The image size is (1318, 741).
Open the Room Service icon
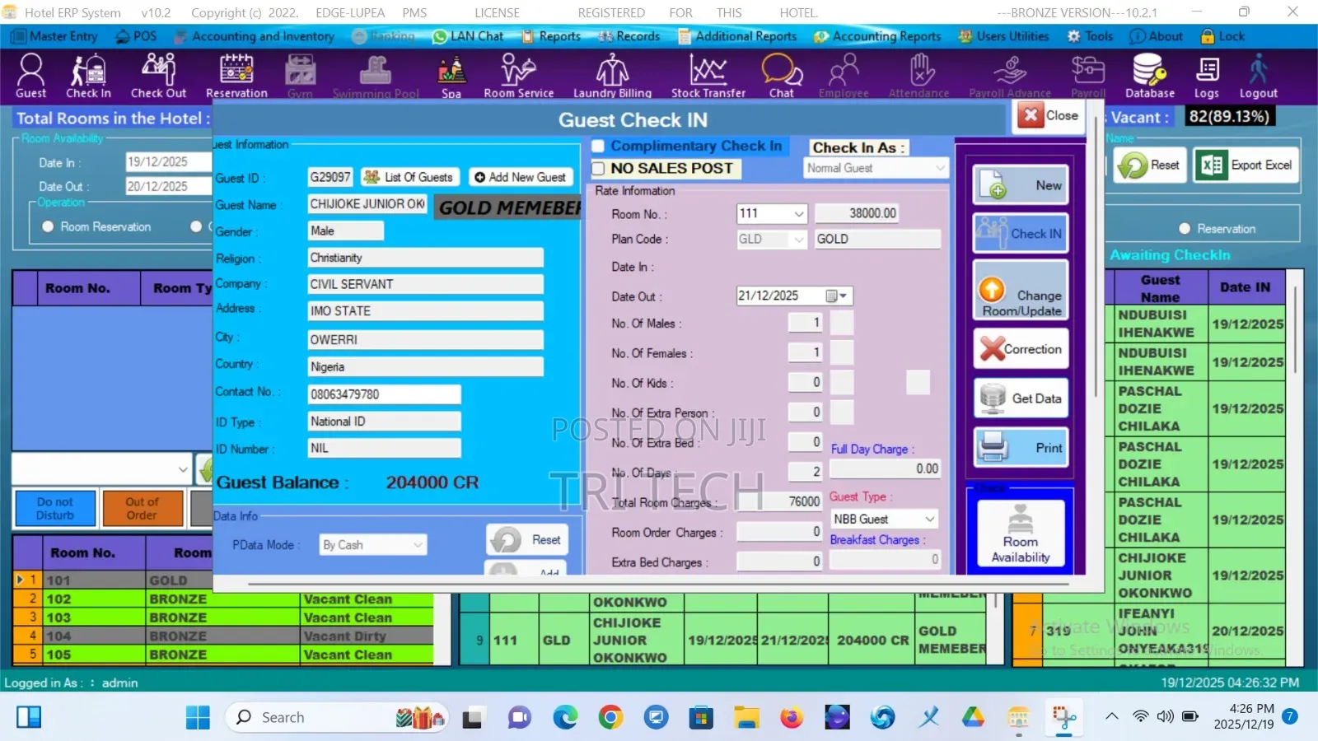[518, 76]
